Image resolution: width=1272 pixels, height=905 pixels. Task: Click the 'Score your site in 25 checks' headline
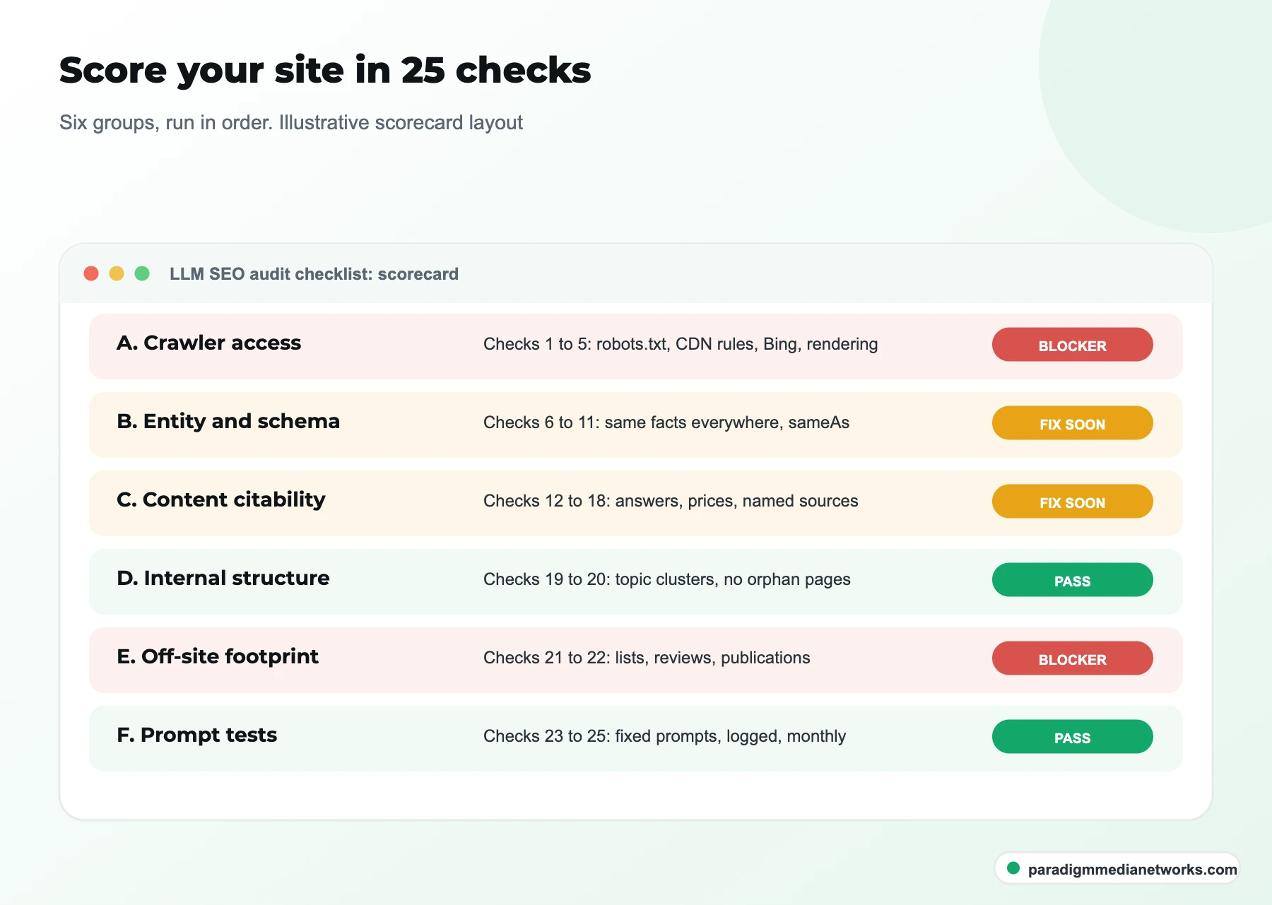[325, 71]
